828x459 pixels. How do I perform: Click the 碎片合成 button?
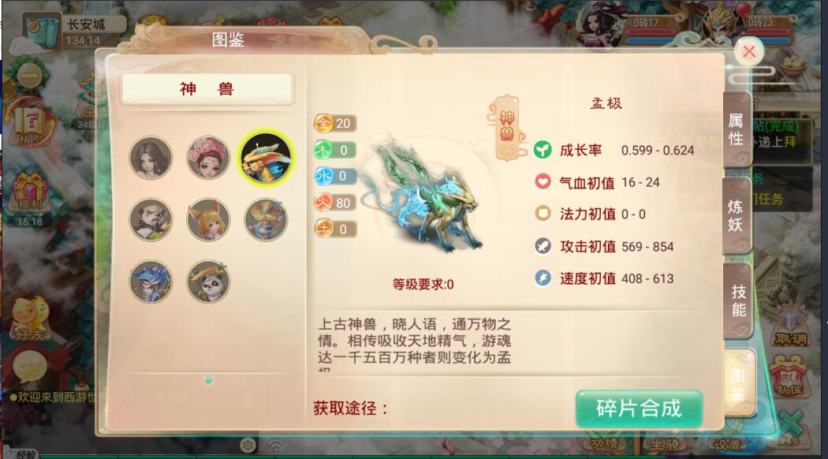coord(639,409)
